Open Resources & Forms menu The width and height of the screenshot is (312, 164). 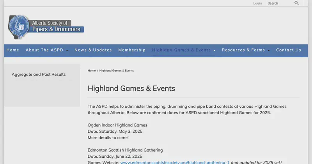243,50
